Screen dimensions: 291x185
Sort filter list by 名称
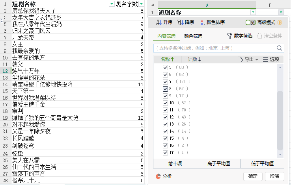[x=167, y=59]
